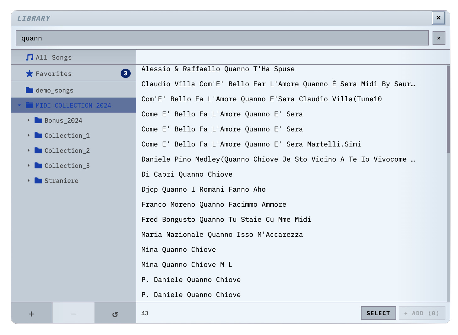Click the Bonus_2024 folder icon

pos(38,120)
